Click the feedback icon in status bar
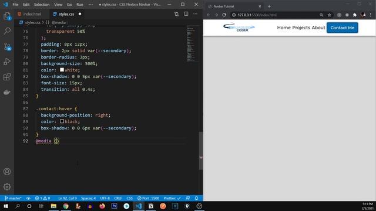376x211 pixels. coord(187,198)
